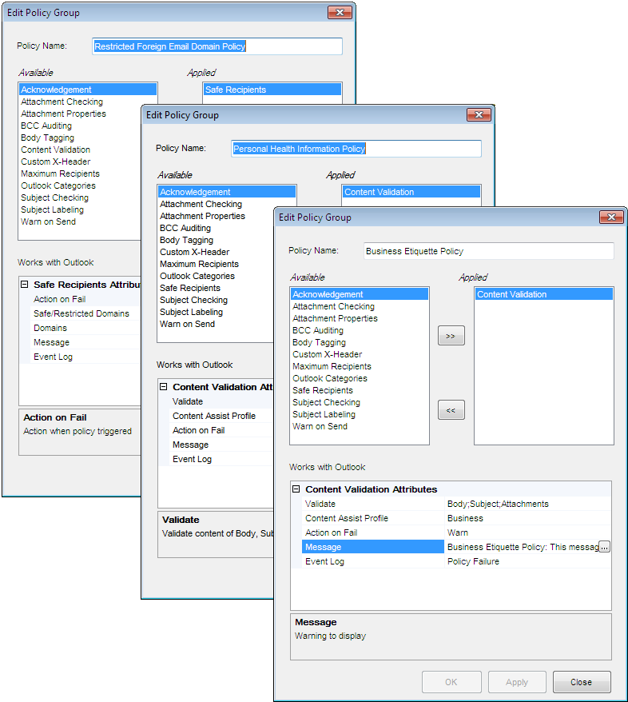
Task: Select Body Tagging in Personal Health Available list
Action: pyautogui.click(x=216, y=240)
